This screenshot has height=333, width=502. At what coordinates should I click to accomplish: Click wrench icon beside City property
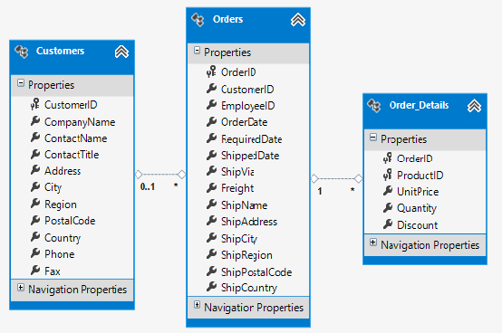point(35,186)
